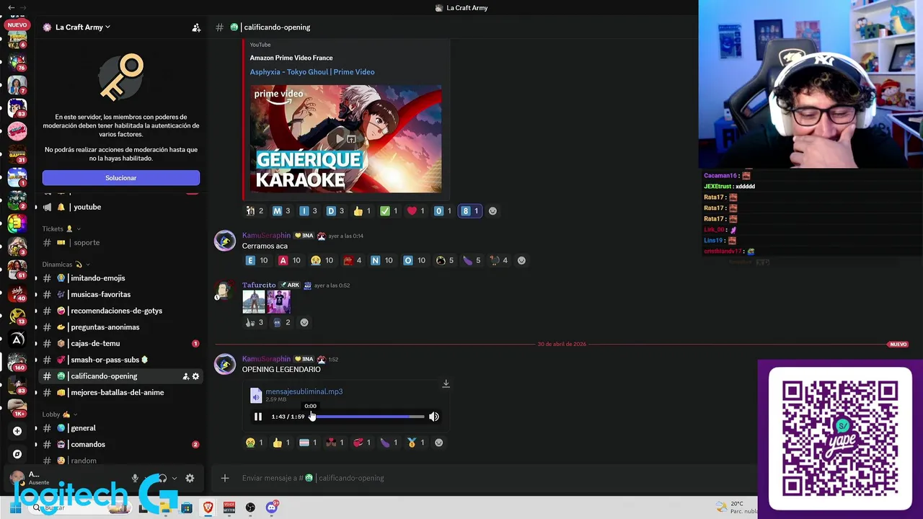Toggle the green checkmark reaction
923x519 pixels.
389,211
